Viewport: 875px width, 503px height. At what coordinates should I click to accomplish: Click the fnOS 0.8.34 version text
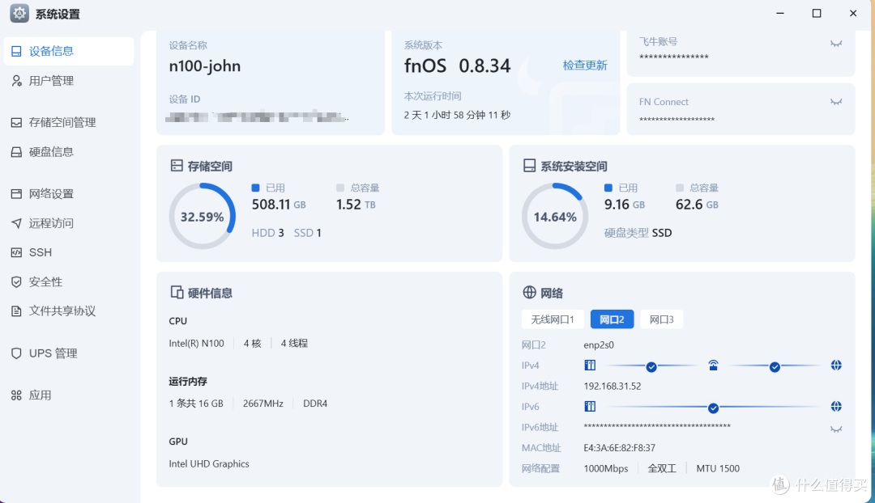point(457,66)
